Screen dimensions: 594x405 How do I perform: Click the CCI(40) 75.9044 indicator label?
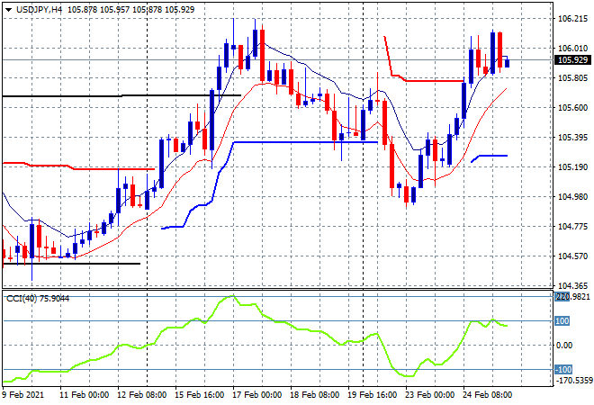pos(38,299)
